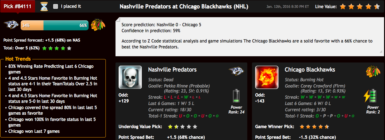Viewport: 385px width, 140px height.
Task: Click Nashville Power Rank 24 battery icon
Action: pos(236,96)
